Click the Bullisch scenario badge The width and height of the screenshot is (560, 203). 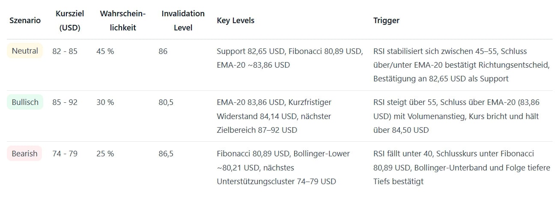(25, 102)
